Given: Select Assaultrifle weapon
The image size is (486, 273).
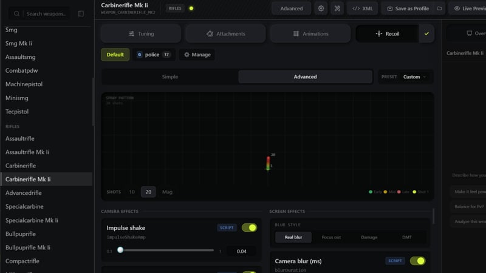Looking at the screenshot, I should click(x=20, y=138).
